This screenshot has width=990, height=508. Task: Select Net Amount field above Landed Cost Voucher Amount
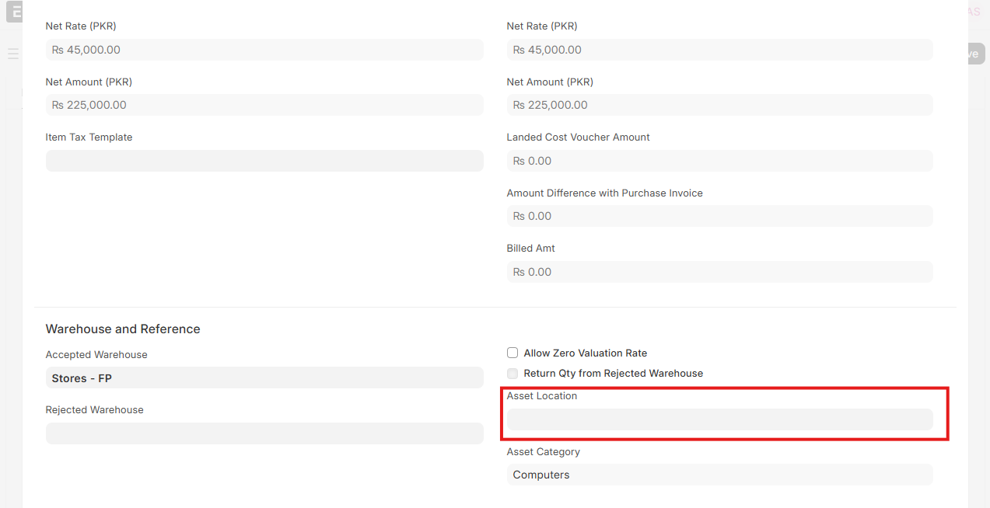pyautogui.click(x=719, y=105)
